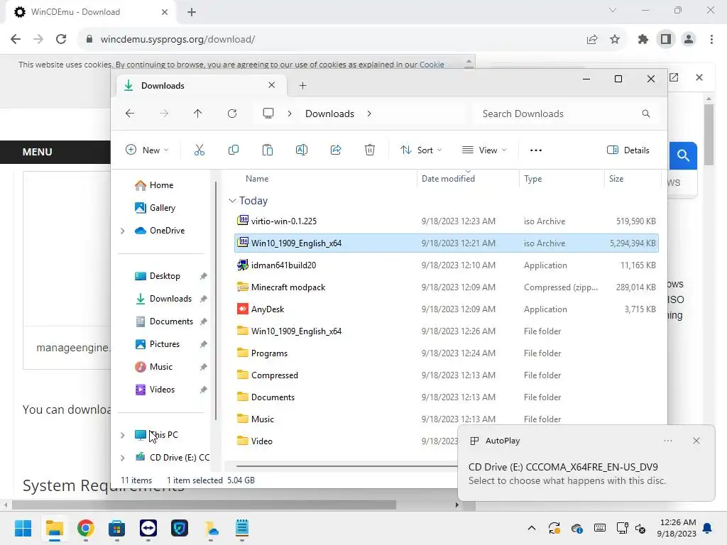Click the Rename icon in Explorer toolbar
Viewport: 727px width, 545px height.
coord(301,150)
